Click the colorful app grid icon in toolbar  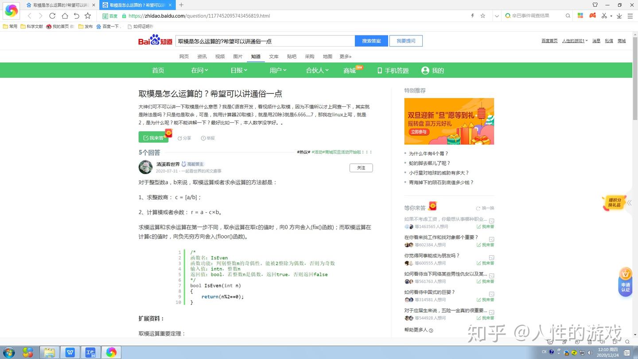580,16
